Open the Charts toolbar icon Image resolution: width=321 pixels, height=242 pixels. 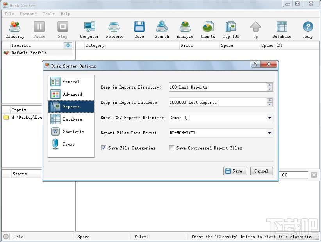tap(208, 30)
